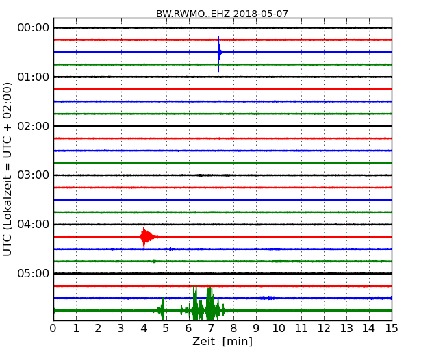Click the x-axis tick label 0
The image size is (445, 356).
(53, 329)
